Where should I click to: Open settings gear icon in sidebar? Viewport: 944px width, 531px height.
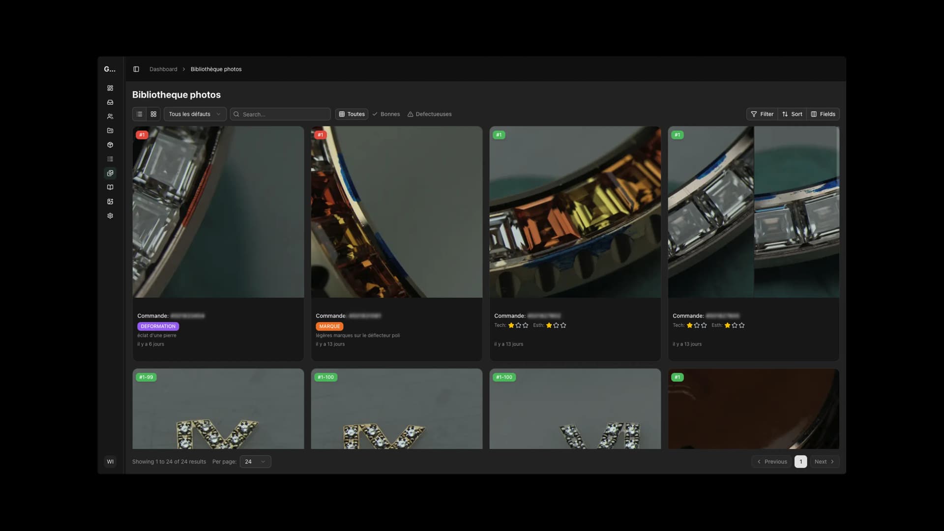pyautogui.click(x=110, y=216)
